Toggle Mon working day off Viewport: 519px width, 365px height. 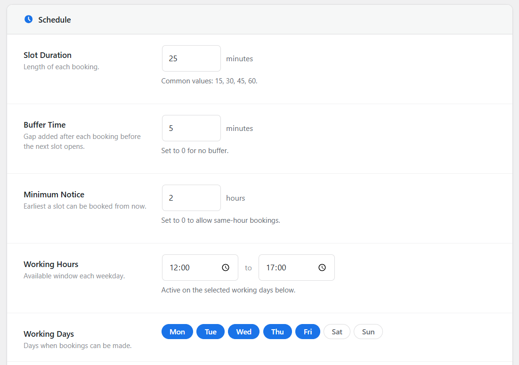pos(177,332)
